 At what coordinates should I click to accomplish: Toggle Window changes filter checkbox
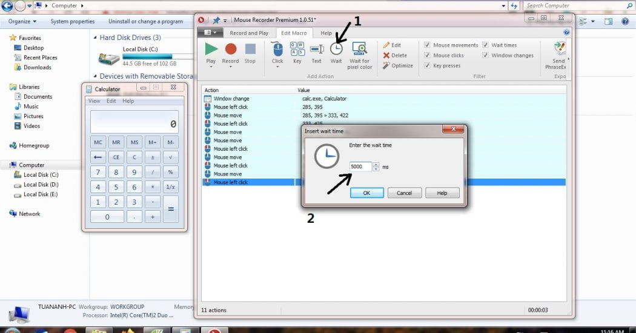pos(485,55)
